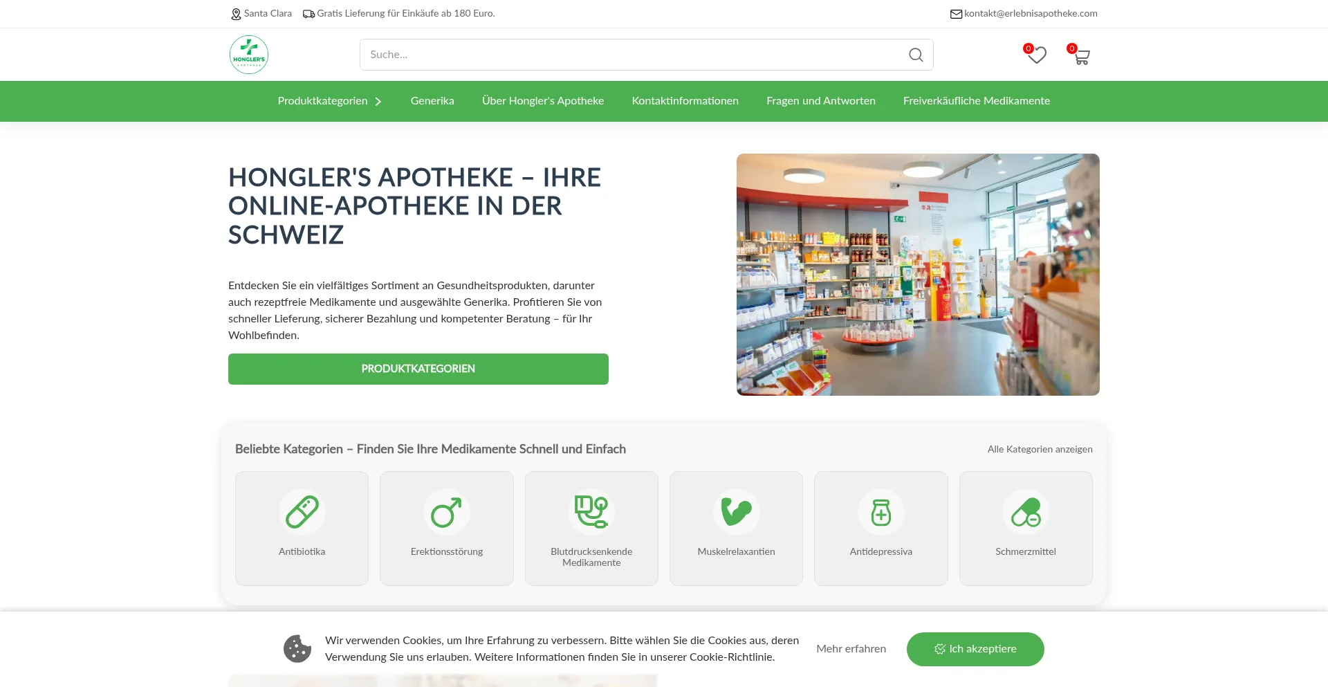Screen dimensions: 1328x687
Task: Open Freiverkäufliche Medikamente menu item
Action: (x=977, y=101)
